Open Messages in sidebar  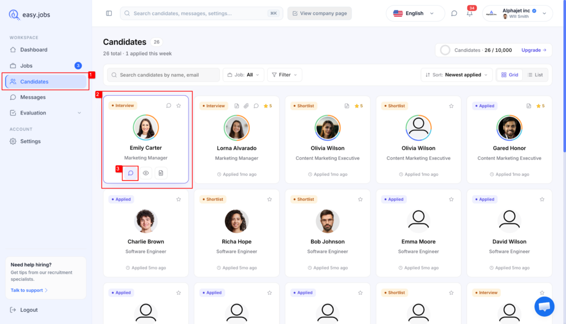[46, 97]
